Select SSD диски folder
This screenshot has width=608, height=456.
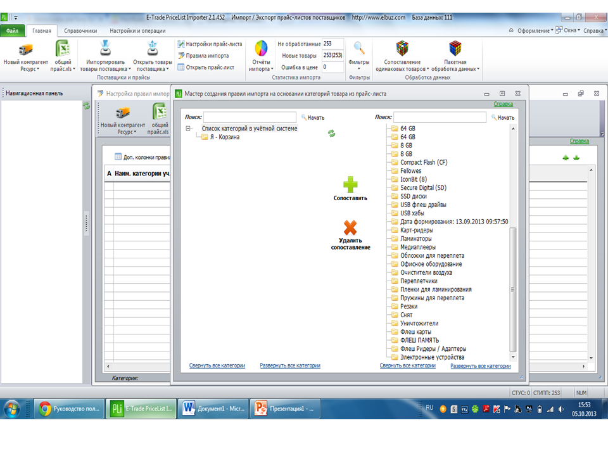coord(414,196)
